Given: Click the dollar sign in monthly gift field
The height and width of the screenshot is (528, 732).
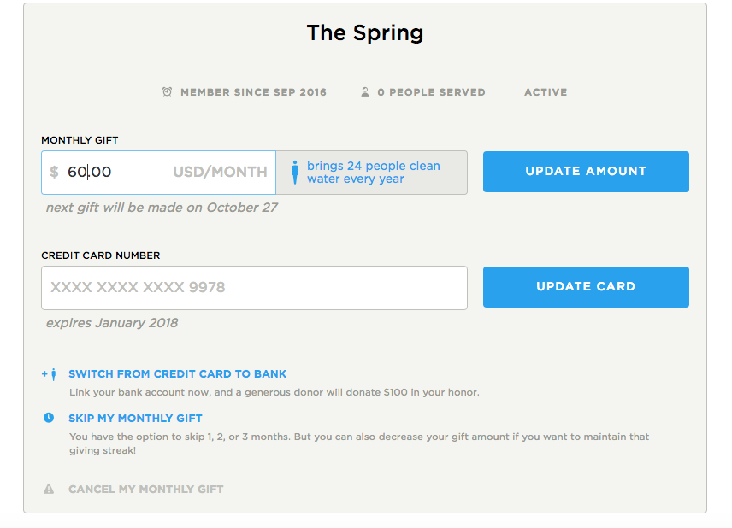Looking at the screenshot, I should pos(54,172).
